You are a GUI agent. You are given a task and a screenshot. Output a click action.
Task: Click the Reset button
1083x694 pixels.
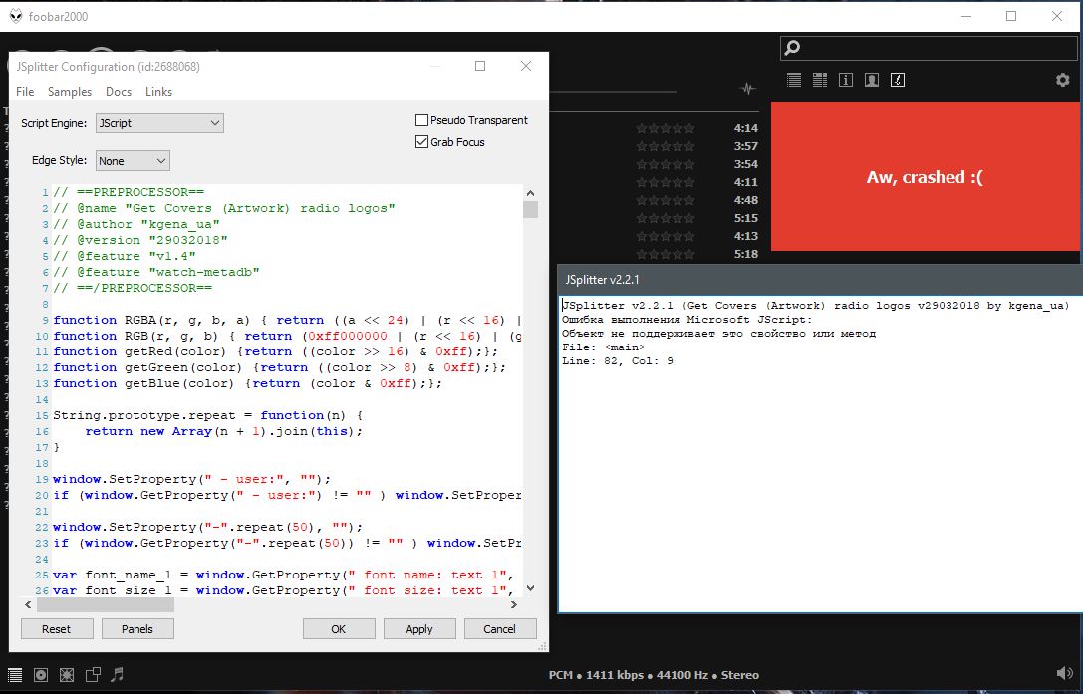coord(57,629)
